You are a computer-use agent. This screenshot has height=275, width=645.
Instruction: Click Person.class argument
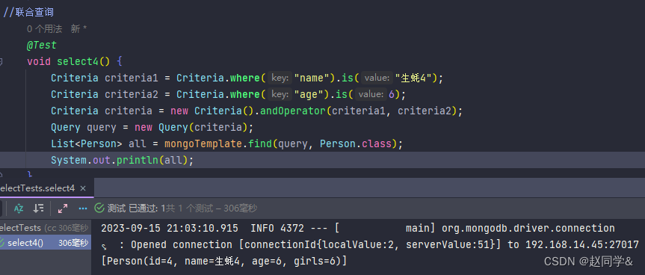click(356, 144)
